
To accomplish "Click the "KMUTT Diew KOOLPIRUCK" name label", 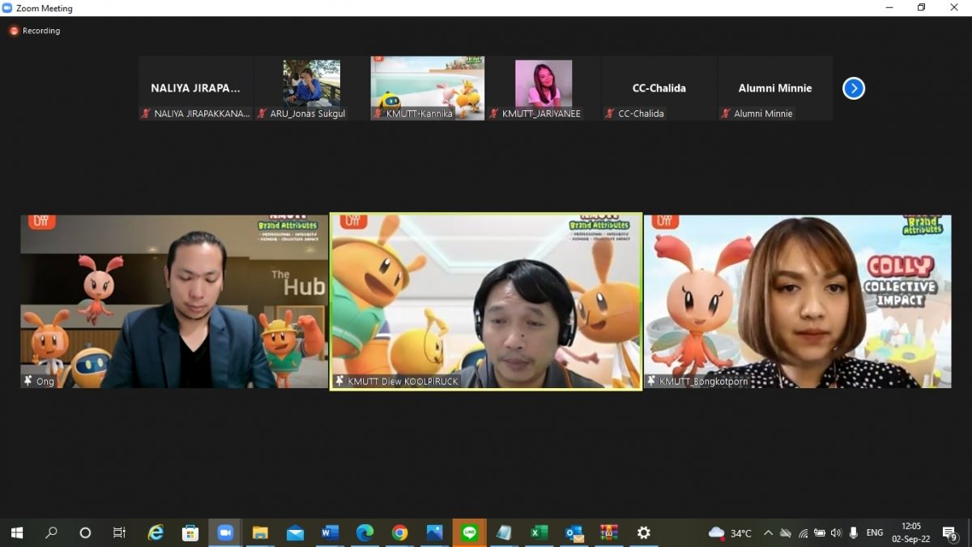I will pos(403,382).
